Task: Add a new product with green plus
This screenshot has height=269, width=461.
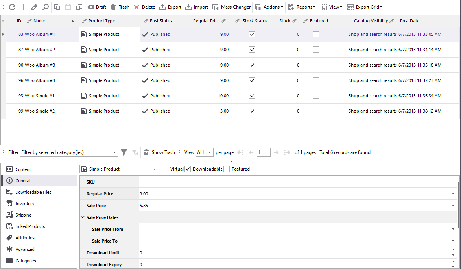Action: click(x=24, y=7)
